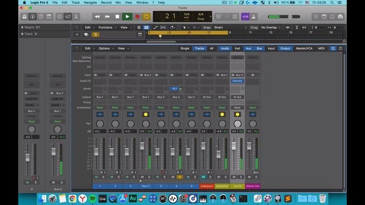The image size is (365, 205).
Task: Open Quick Help in the control bar
Action: (40, 17)
